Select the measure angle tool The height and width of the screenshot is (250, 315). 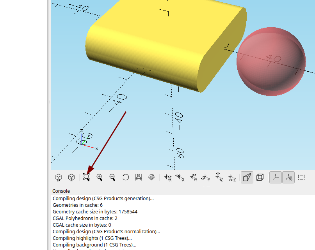[151, 178]
